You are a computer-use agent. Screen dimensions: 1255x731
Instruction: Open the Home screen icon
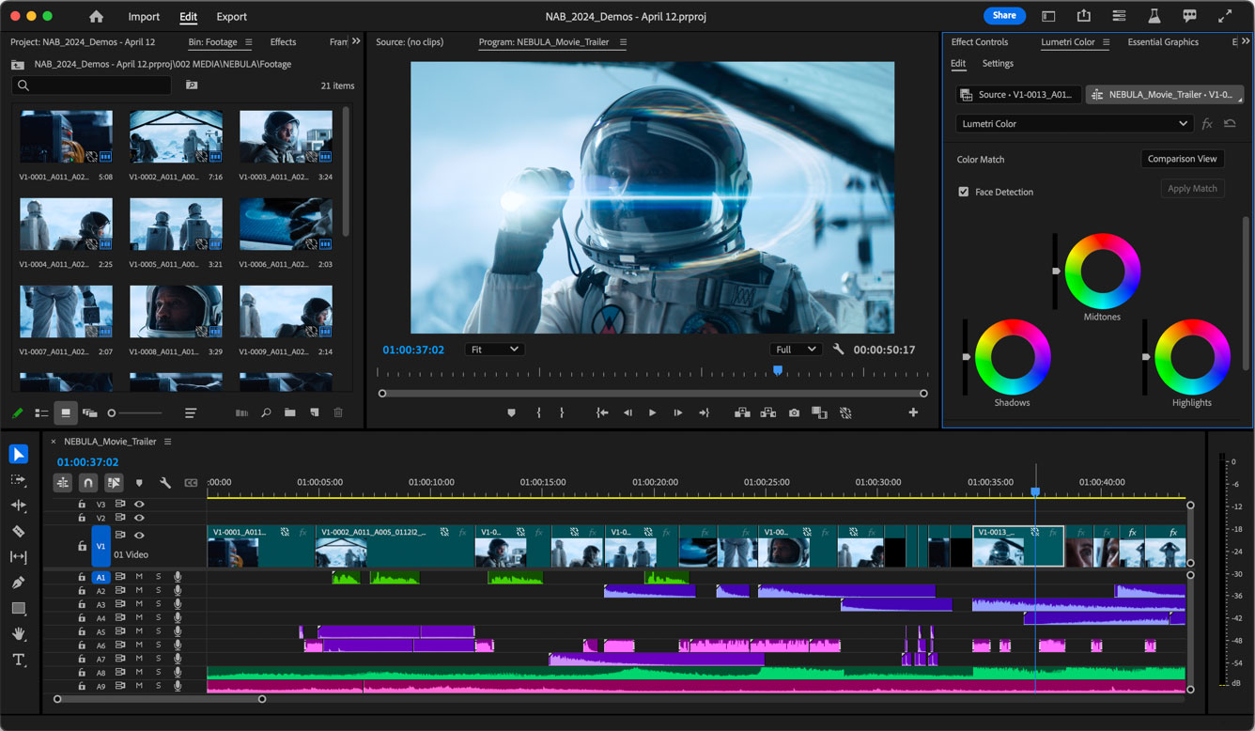pyautogui.click(x=96, y=16)
